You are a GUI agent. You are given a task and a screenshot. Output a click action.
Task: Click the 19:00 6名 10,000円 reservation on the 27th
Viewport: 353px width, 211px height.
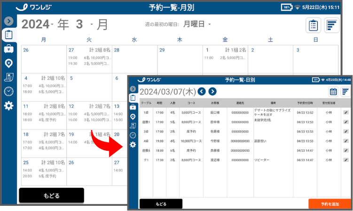[x=89, y=58]
